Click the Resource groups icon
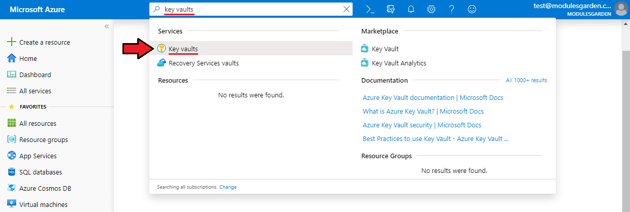The height and width of the screenshot is (212, 630). coord(12,139)
